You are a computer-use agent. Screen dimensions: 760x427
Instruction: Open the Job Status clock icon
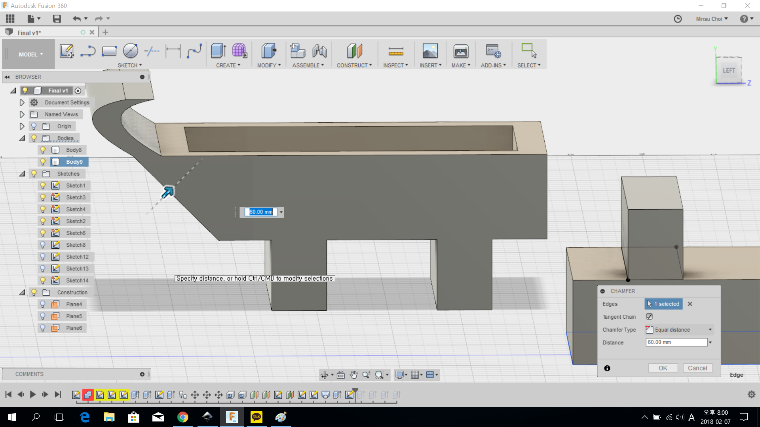(678, 19)
